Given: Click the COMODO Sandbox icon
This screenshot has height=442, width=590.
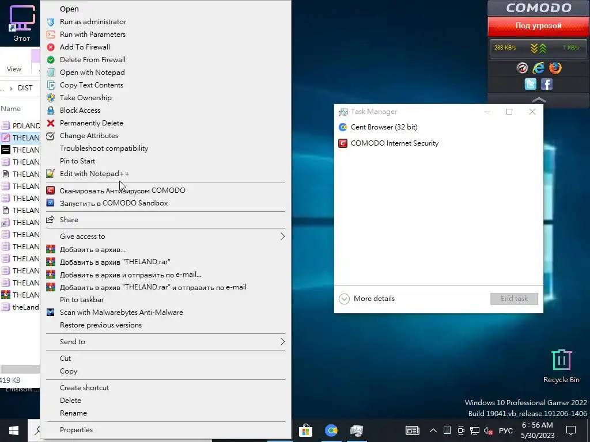Looking at the screenshot, I should click(51, 203).
